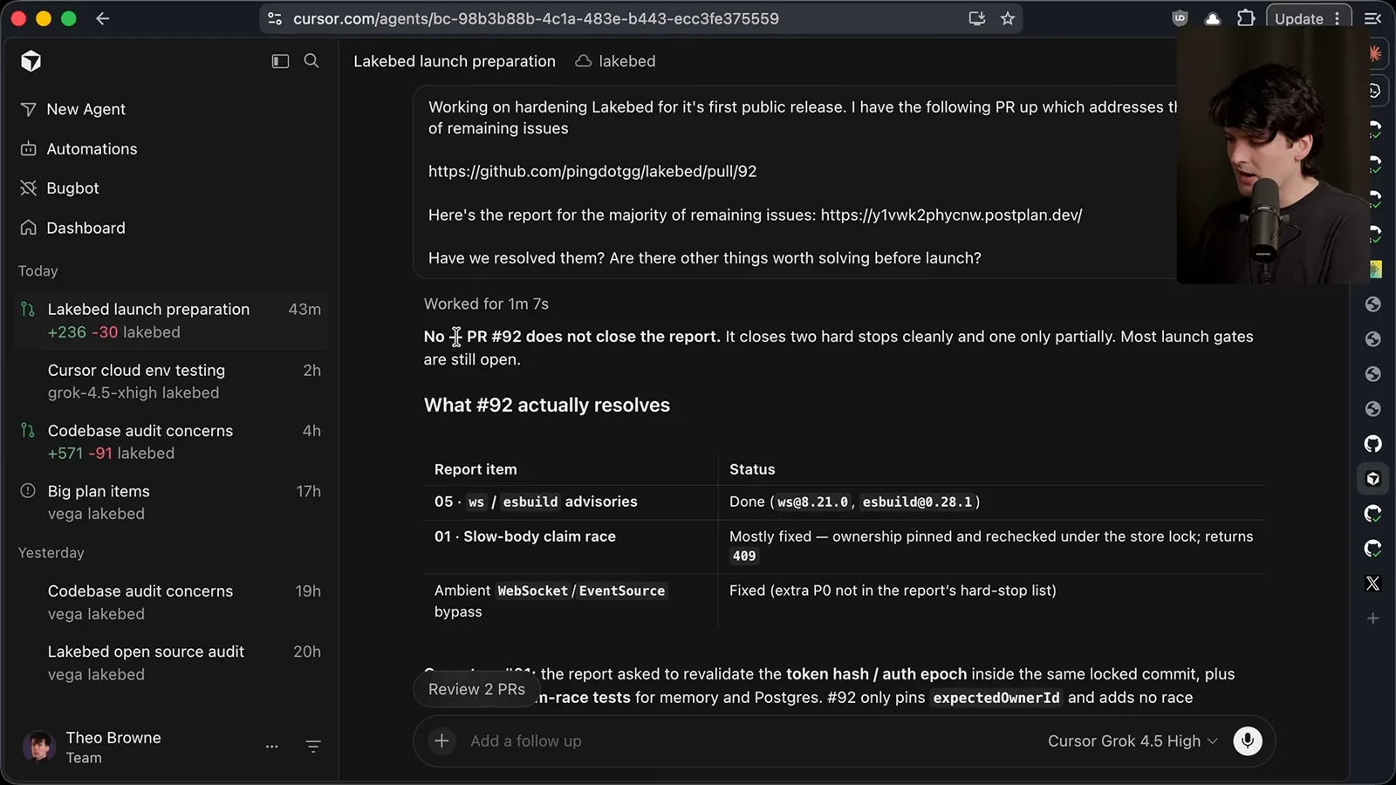Click the cloud extension icon in toolbar
The image size is (1396, 785).
[1213, 18]
